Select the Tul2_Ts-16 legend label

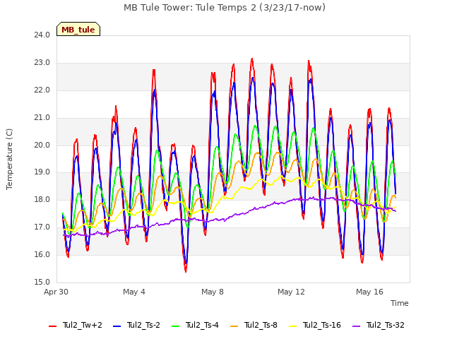click(x=322, y=325)
